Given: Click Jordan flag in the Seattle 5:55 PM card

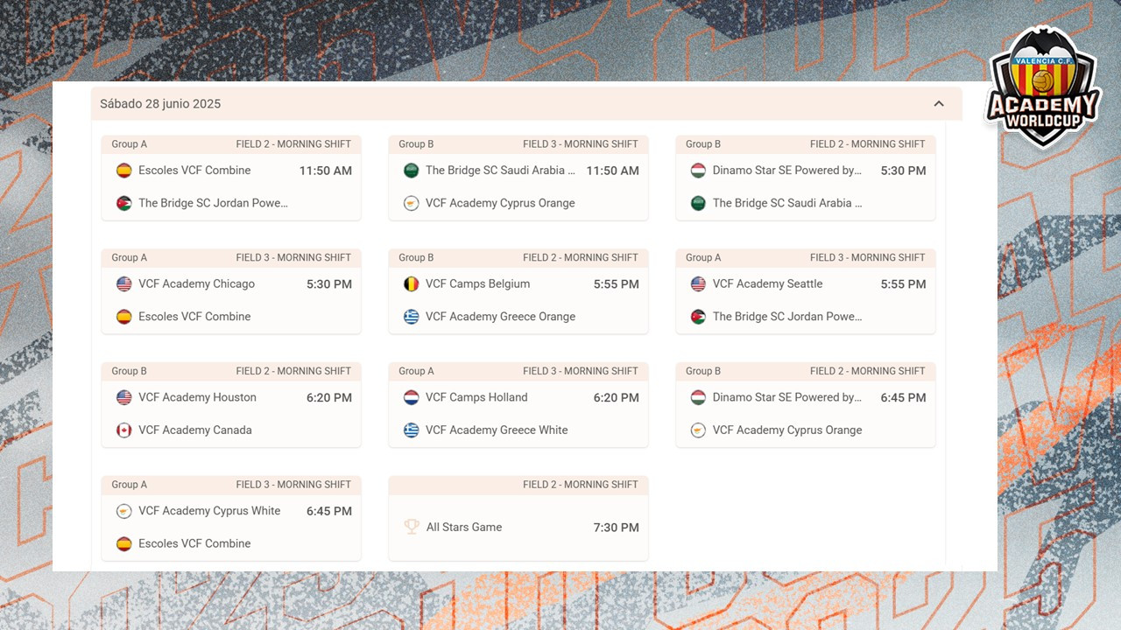Looking at the screenshot, I should (x=698, y=317).
